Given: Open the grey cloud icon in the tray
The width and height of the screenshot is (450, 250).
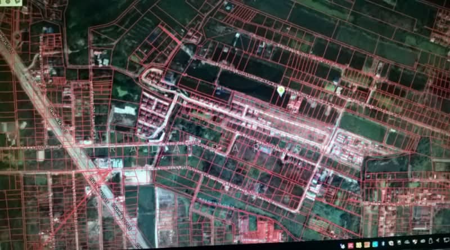Looking at the screenshot, I should pos(407,242).
